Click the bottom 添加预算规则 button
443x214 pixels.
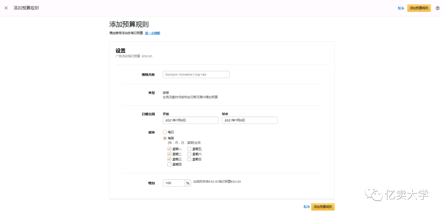pos(323,207)
